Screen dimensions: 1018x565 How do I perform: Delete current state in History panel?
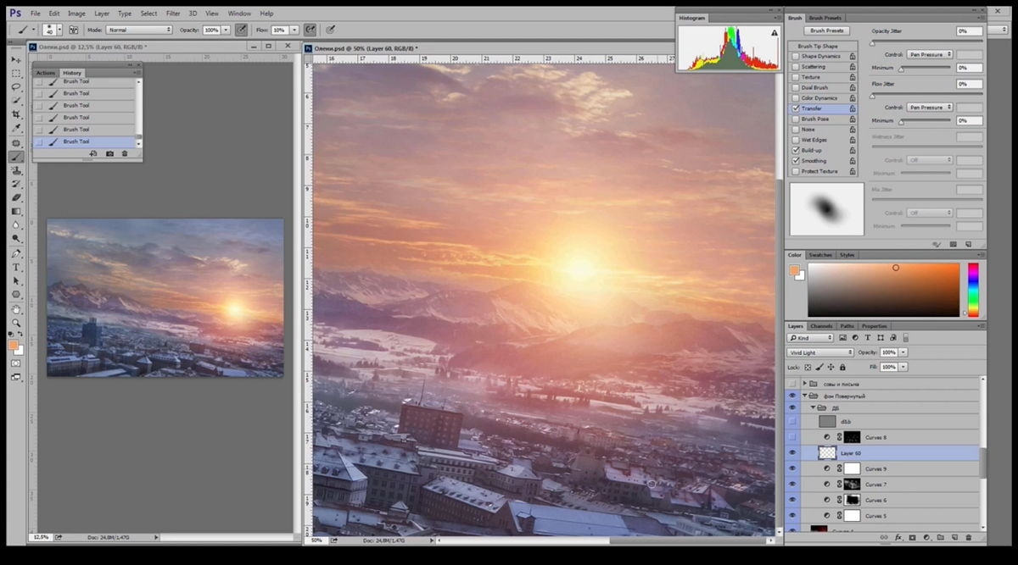click(x=125, y=153)
